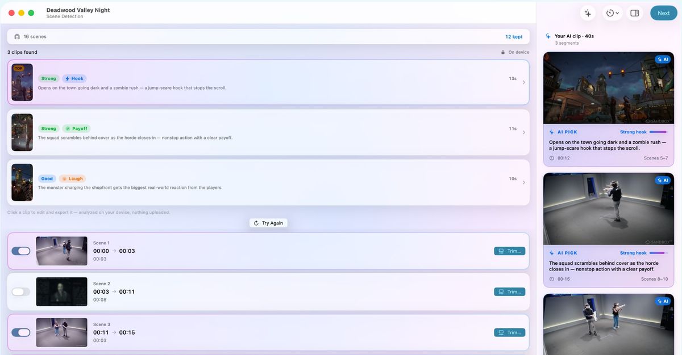Select the TOP zombie rush clip thumbnail
682x355 pixels.
point(22,82)
